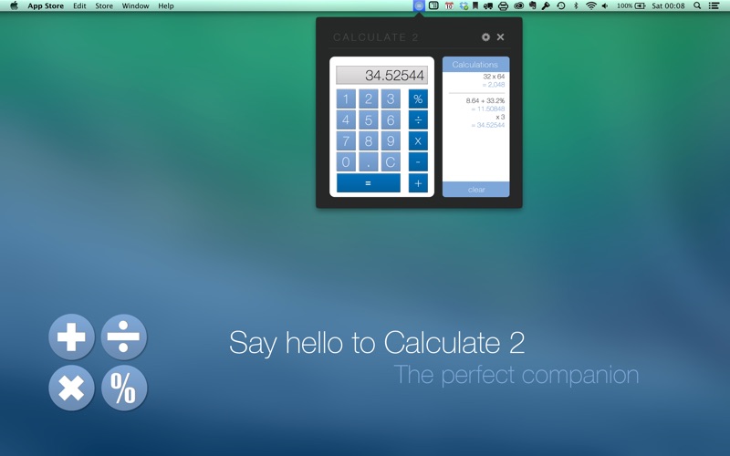Click the calendar icon showing 10 in menu bar

coord(449,5)
